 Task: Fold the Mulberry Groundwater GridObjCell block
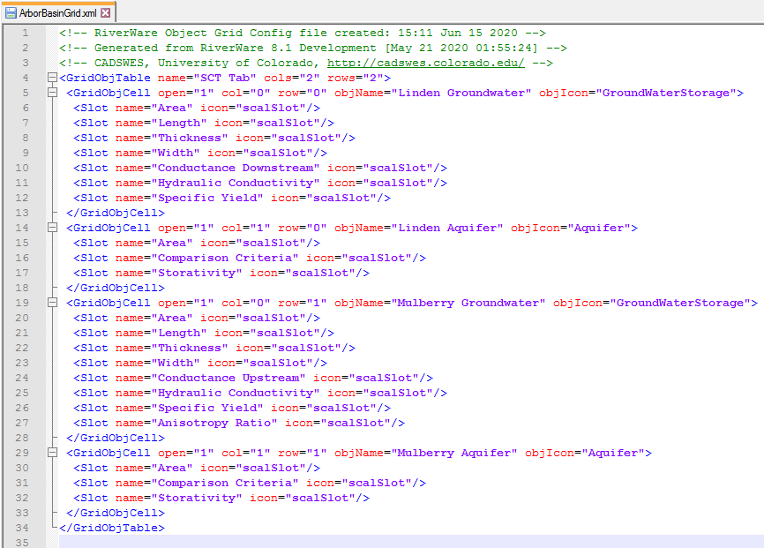coord(52,303)
